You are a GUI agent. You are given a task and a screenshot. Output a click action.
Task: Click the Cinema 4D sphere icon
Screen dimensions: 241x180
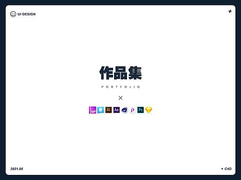125,110
